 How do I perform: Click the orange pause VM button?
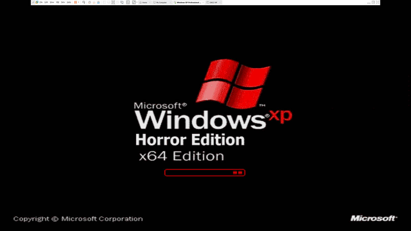(76, 2)
